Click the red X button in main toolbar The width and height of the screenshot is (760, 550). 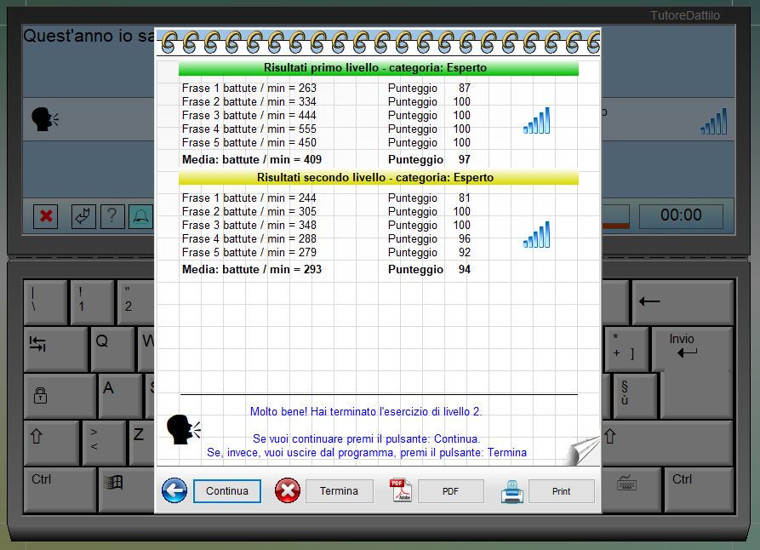[x=46, y=216]
